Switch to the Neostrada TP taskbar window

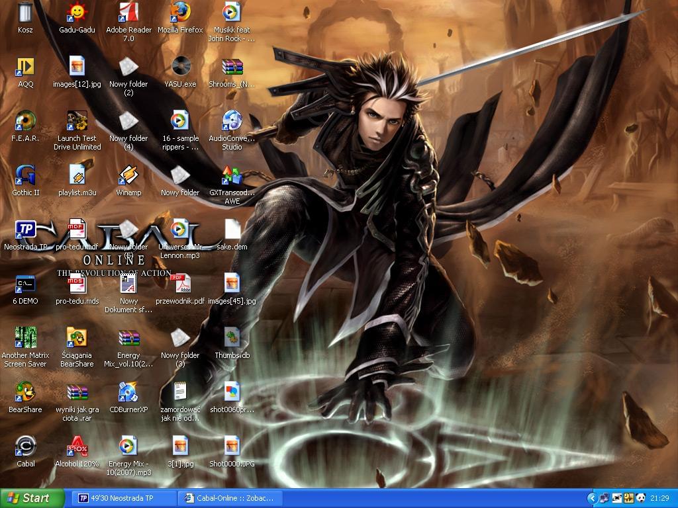click(x=124, y=498)
